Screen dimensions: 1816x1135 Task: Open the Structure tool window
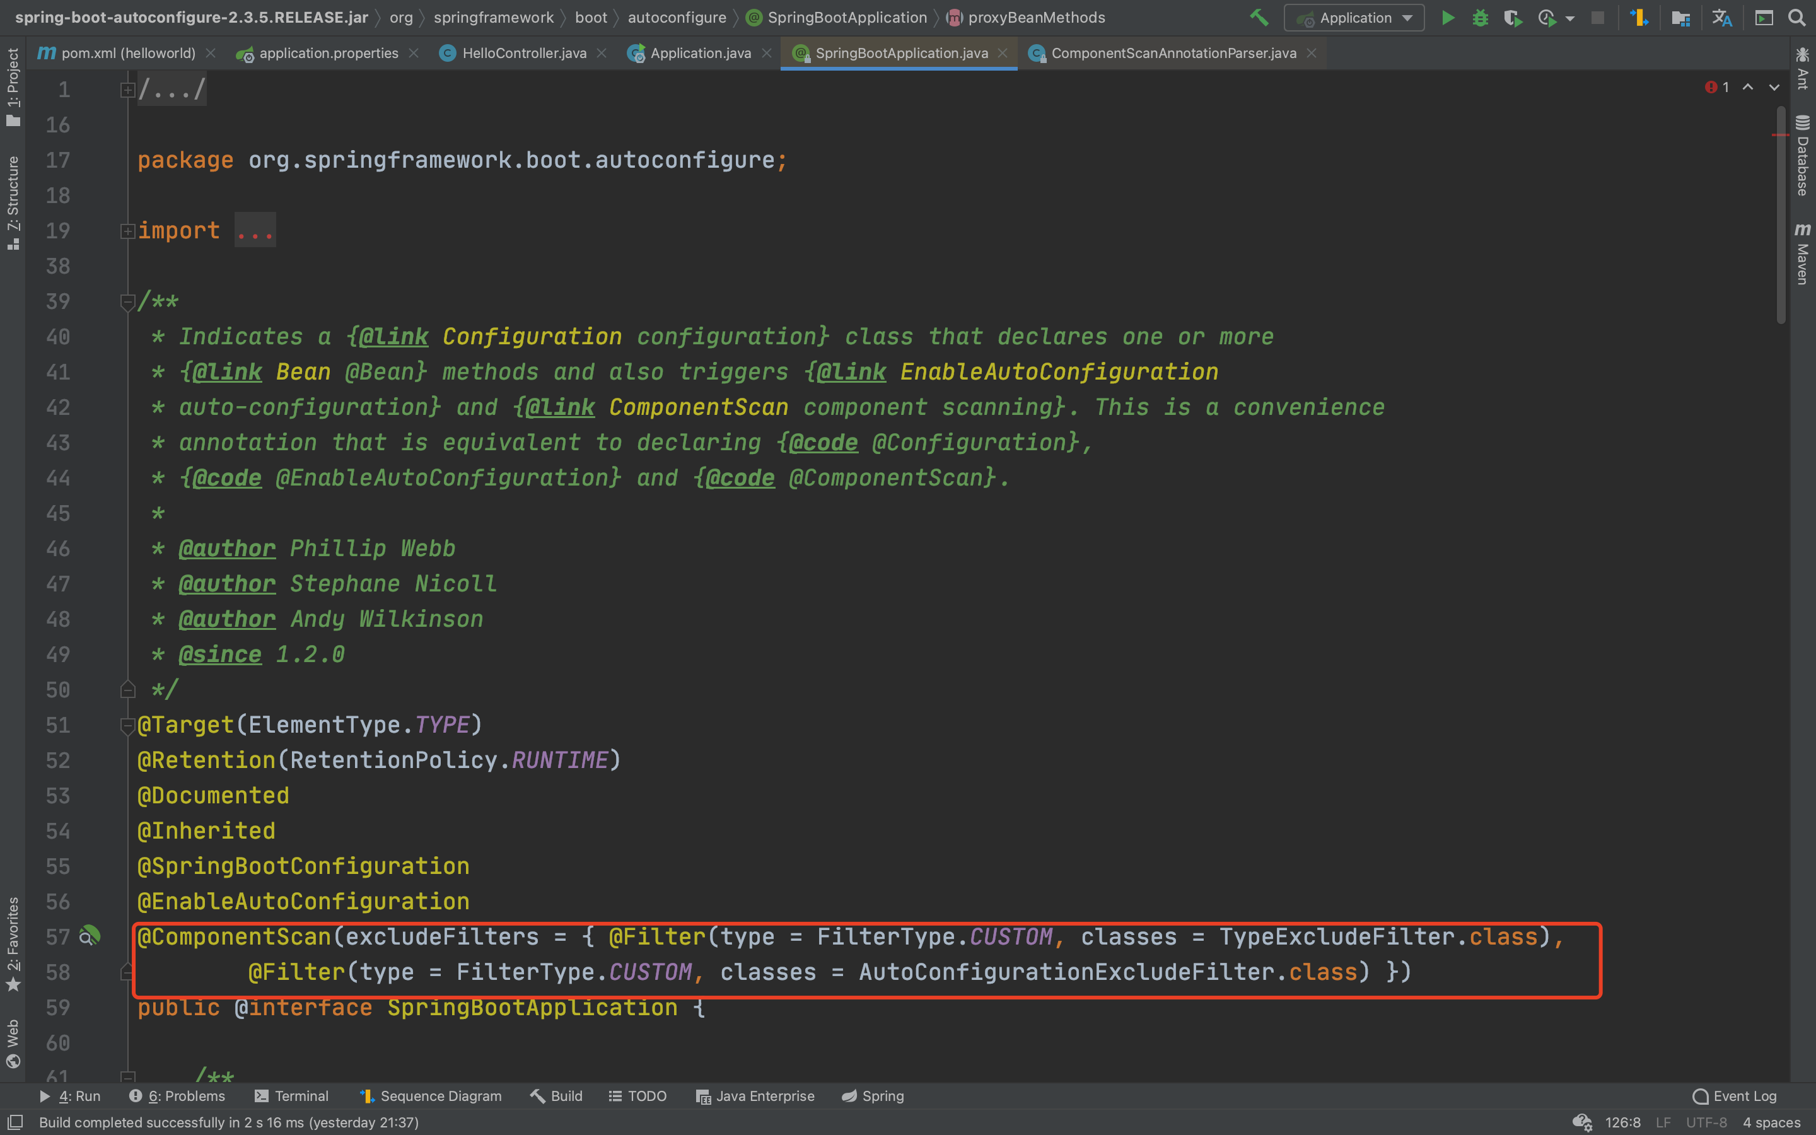(13, 202)
